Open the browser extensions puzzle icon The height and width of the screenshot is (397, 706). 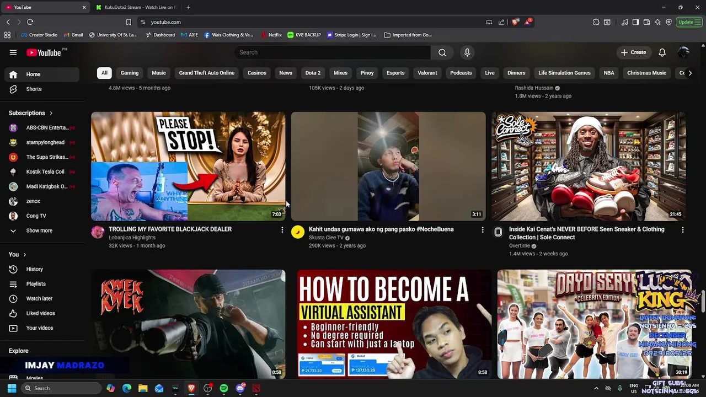pyautogui.click(x=596, y=22)
